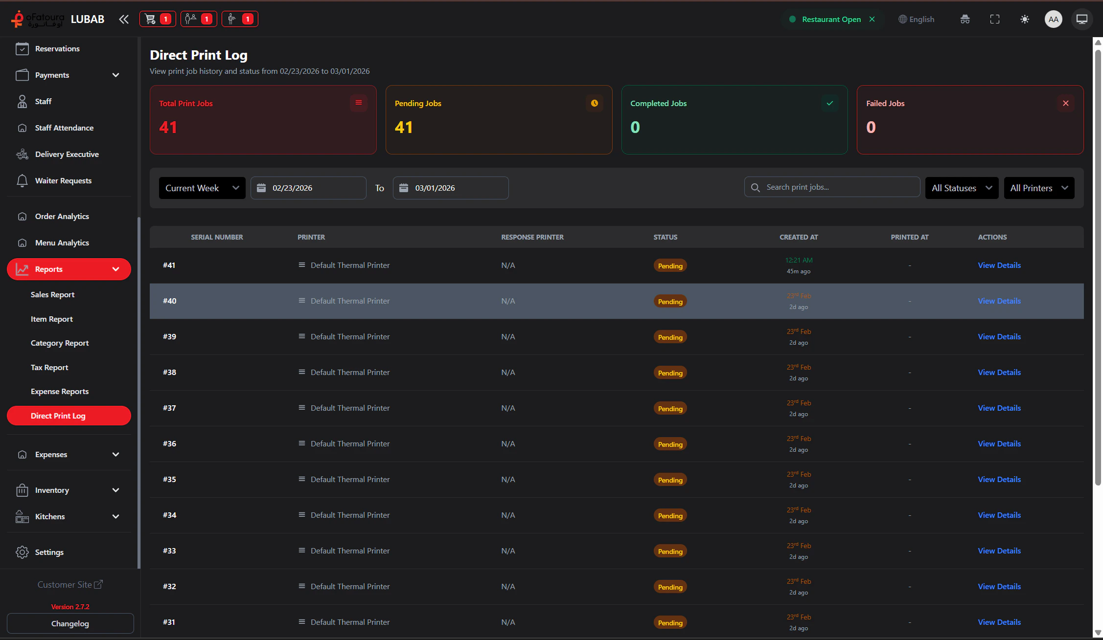Image resolution: width=1103 pixels, height=640 pixels.
Task: Click the waiter serving notification icon
Action: click(240, 19)
